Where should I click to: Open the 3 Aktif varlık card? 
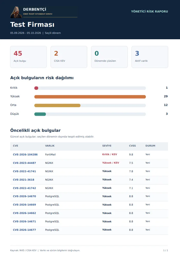tap(150, 57)
